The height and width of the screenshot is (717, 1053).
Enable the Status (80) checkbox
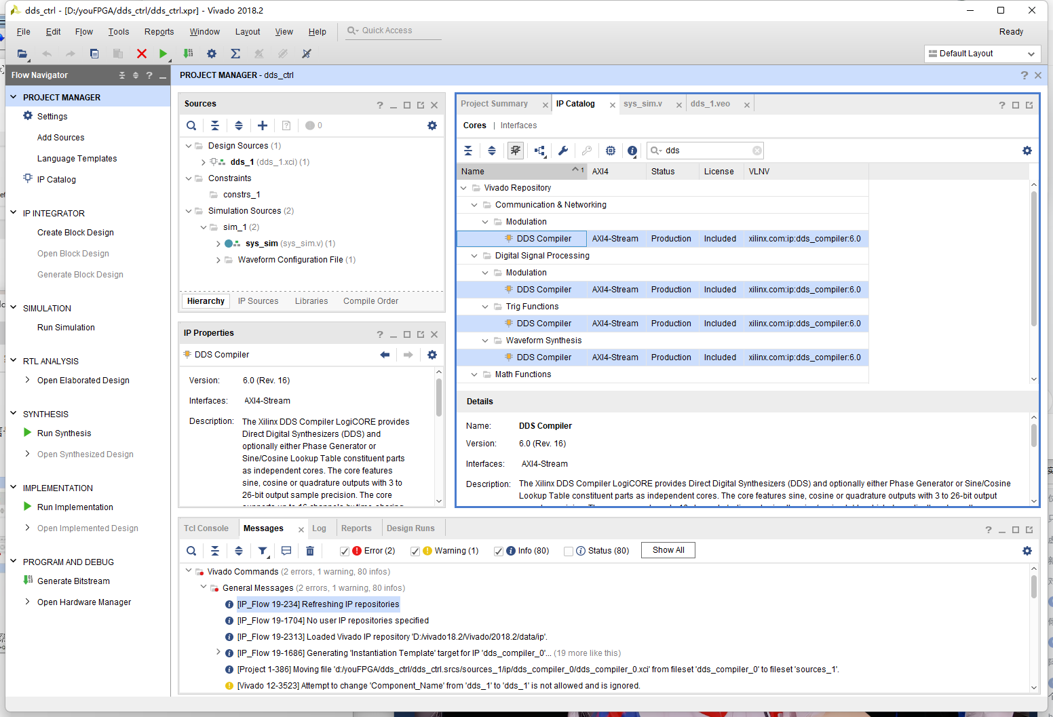(x=569, y=551)
